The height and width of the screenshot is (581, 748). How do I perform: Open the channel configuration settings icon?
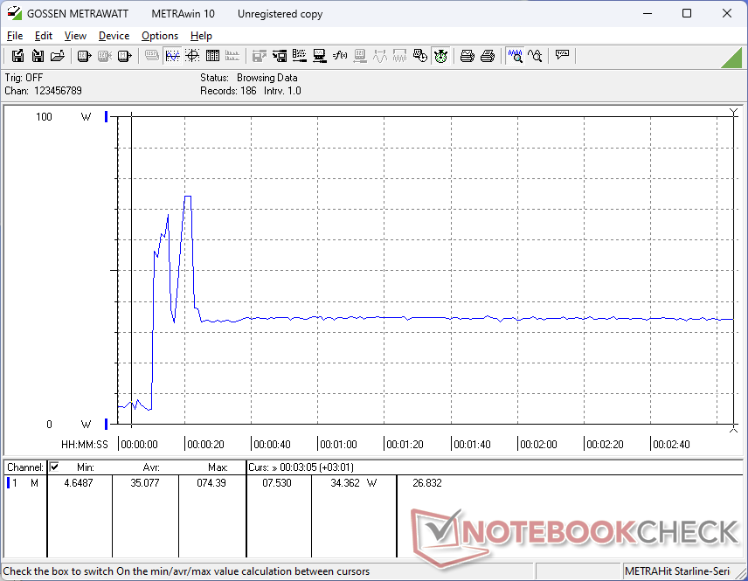click(300, 56)
